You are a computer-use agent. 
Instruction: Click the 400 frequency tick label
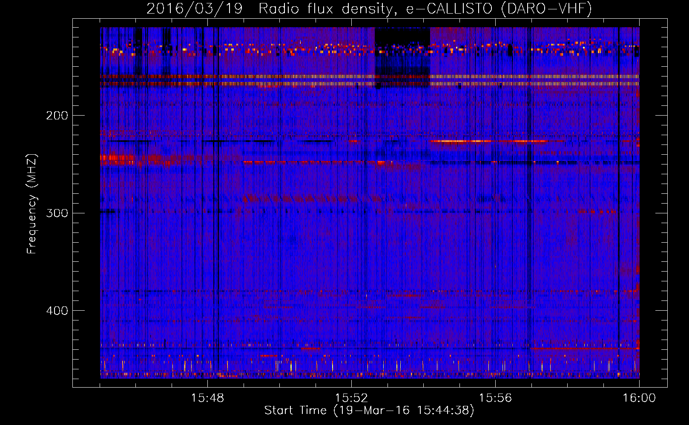pos(57,311)
